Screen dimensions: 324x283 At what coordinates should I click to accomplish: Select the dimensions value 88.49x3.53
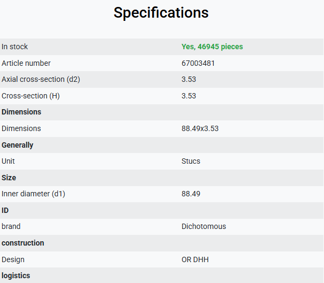(200, 128)
